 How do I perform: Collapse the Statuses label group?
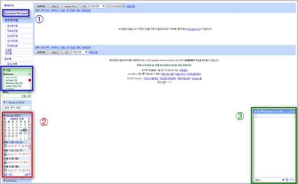click(29, 74)
